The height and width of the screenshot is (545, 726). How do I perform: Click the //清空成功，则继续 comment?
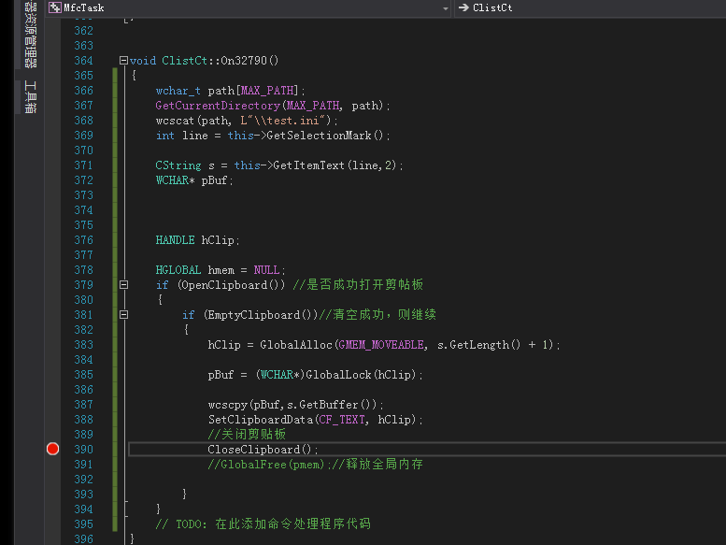click(x=377, y=315)
